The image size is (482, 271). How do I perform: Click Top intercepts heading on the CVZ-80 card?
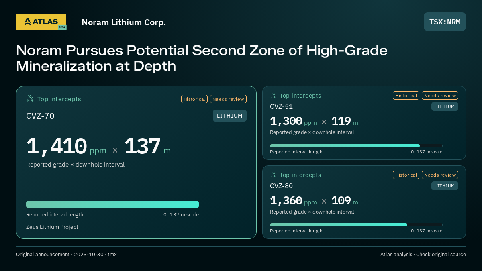point(300,175)
